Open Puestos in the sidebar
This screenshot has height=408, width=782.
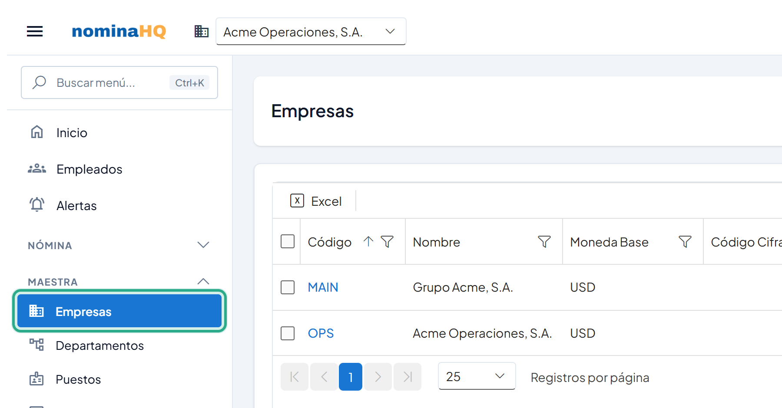click(x=119, y=379)
